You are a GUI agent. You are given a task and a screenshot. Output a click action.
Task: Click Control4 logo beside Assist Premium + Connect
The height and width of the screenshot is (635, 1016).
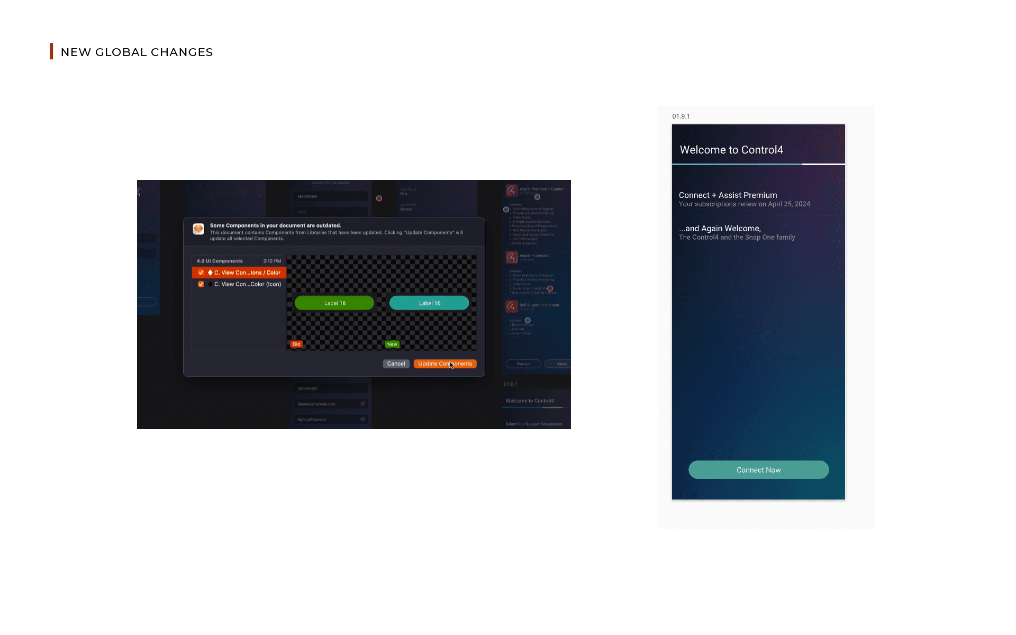pyautogui.click(x=512, y=190)
